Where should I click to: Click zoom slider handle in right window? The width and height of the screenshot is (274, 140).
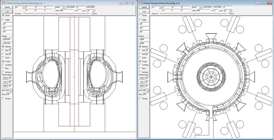pyautogui.click(x=193, y=14)
